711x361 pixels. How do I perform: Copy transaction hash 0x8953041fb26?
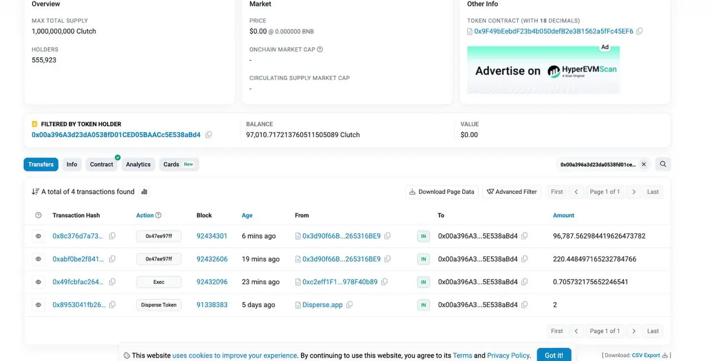point(112,305)
